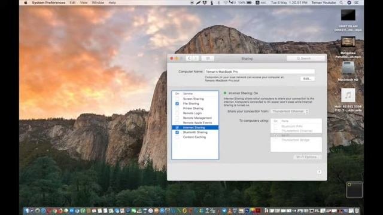Disable the File Sharing checkbox
The width and height of the screenshot is (383, 215).
pos(177,103)
